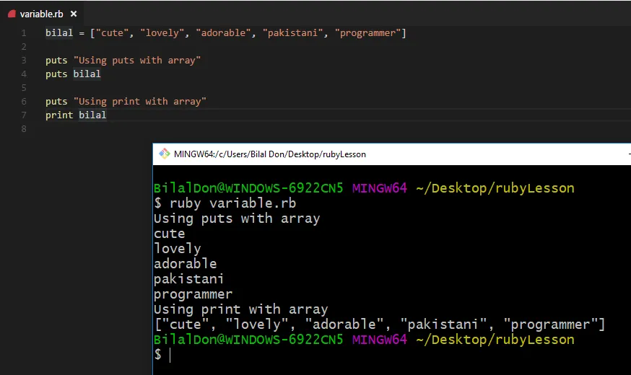
Task: Click line number 1 in editor gutter
Action: (24, 33)
